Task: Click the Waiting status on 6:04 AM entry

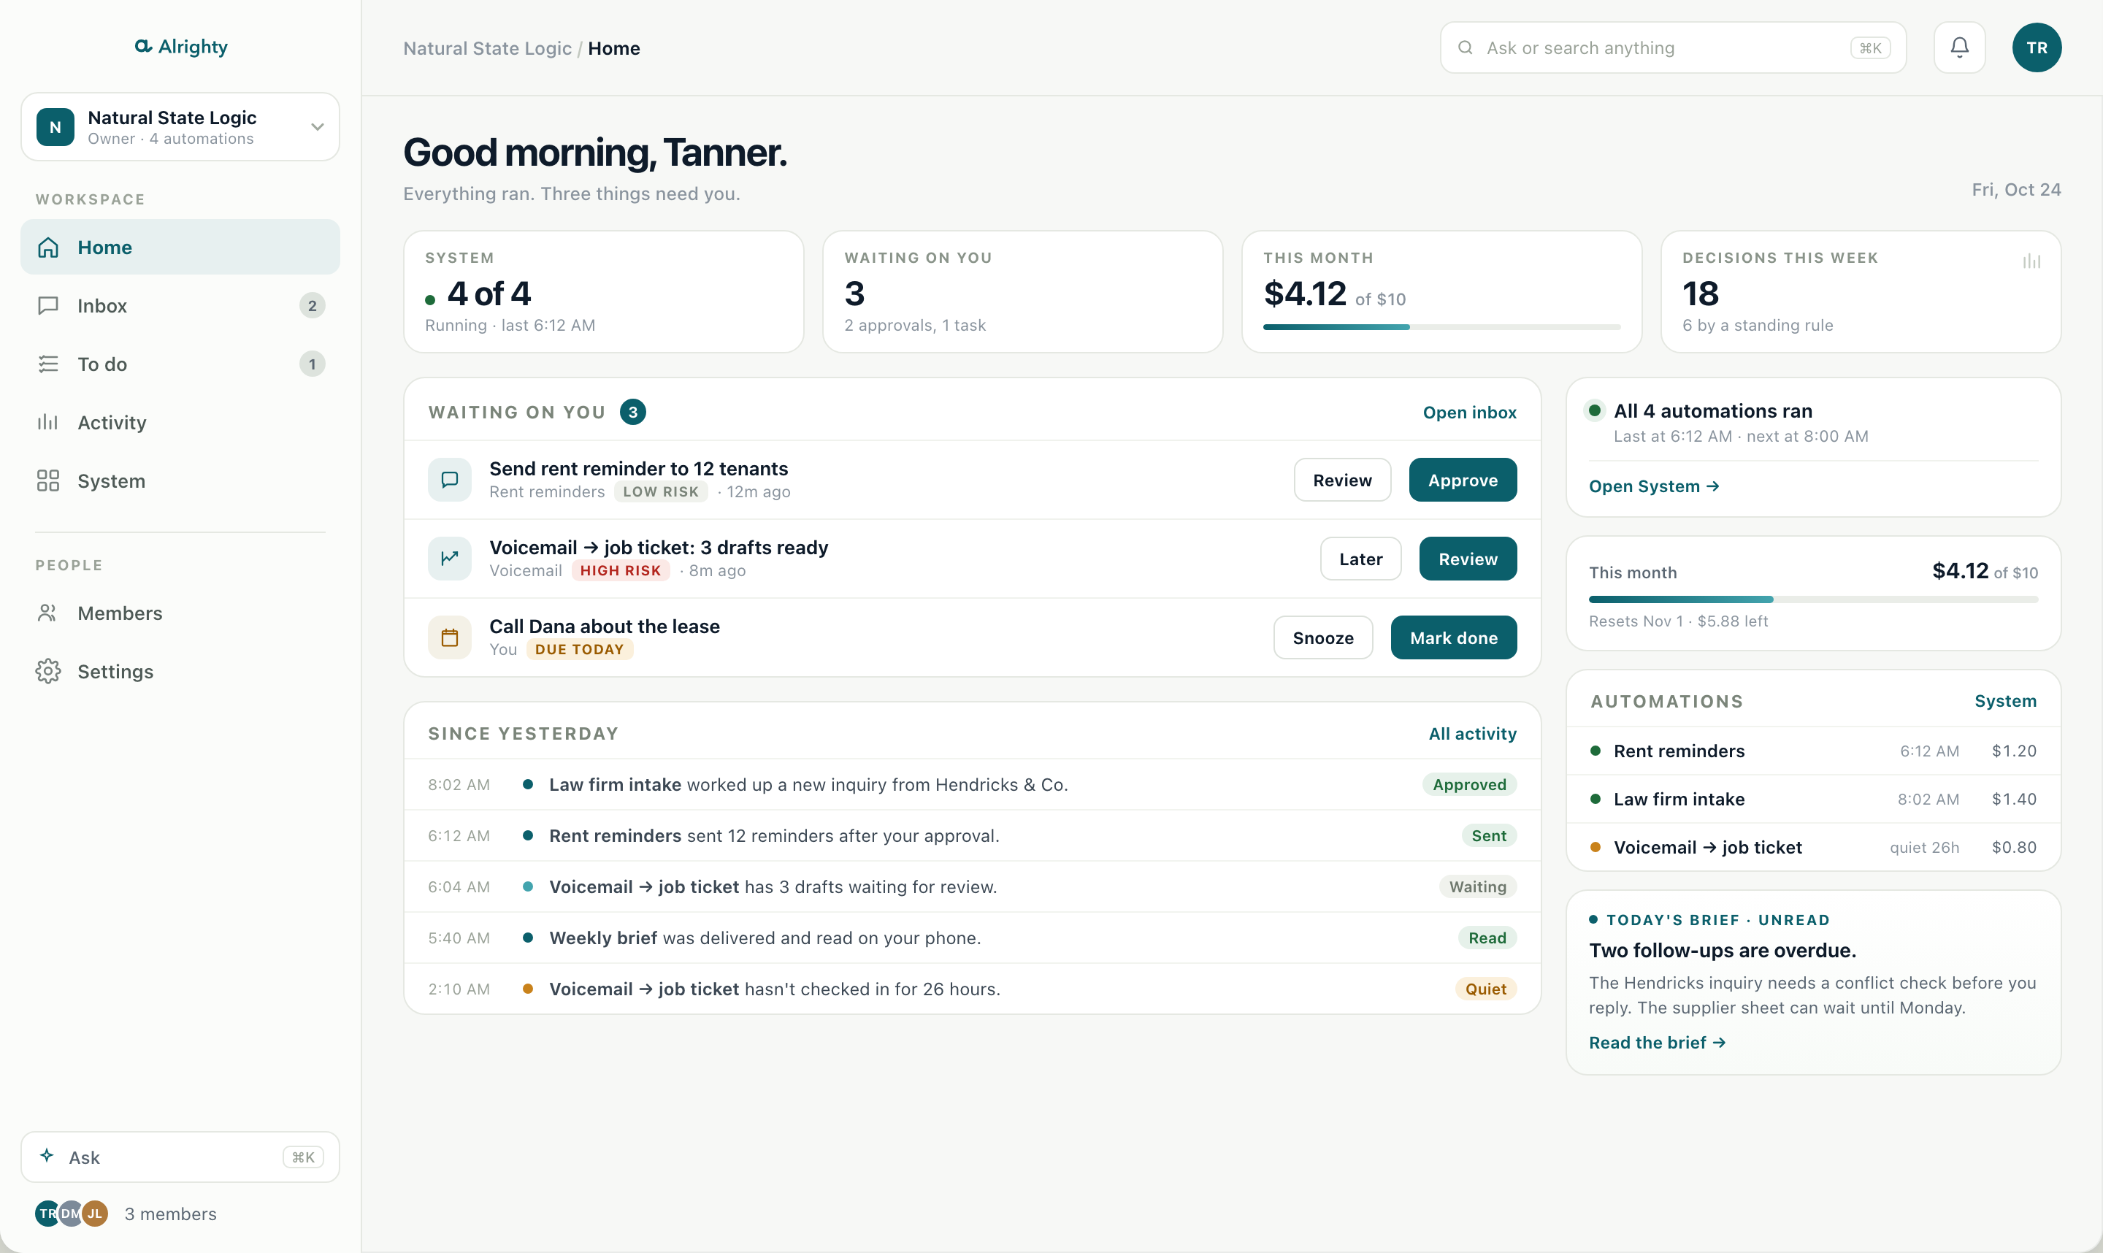Action: [1476, 886]
